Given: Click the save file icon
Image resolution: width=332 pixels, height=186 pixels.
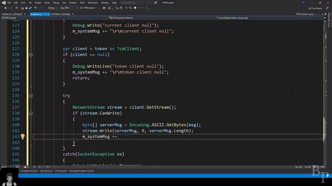Looking at the screenshot, I should click(x=26, y=8).
